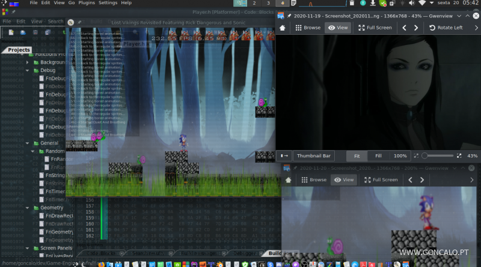Expand the Background folder in the project tree
The image size is (481, 267).
click(27, 62)
